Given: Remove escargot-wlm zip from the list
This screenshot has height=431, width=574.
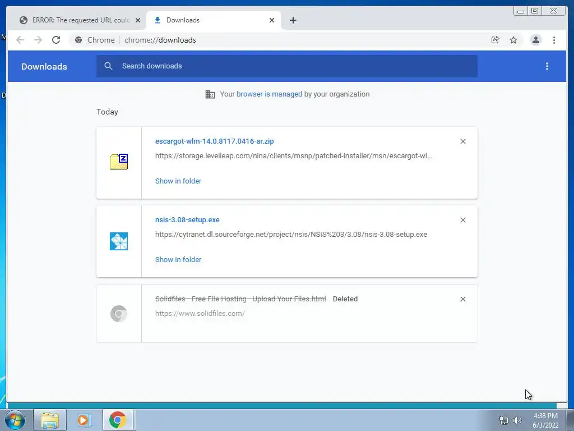Looking at the screenshot, I should (462, 141).
